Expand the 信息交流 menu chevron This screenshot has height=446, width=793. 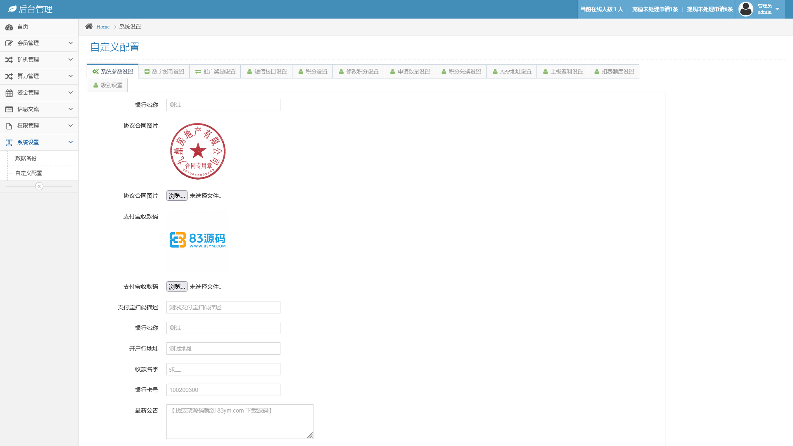click(x=71, y=109)
